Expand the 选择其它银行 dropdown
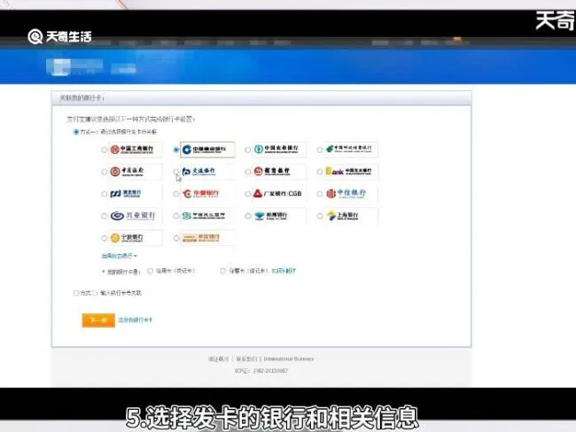Screen dimensions: 576x432 pyautogui.click(x=120, y=256)
